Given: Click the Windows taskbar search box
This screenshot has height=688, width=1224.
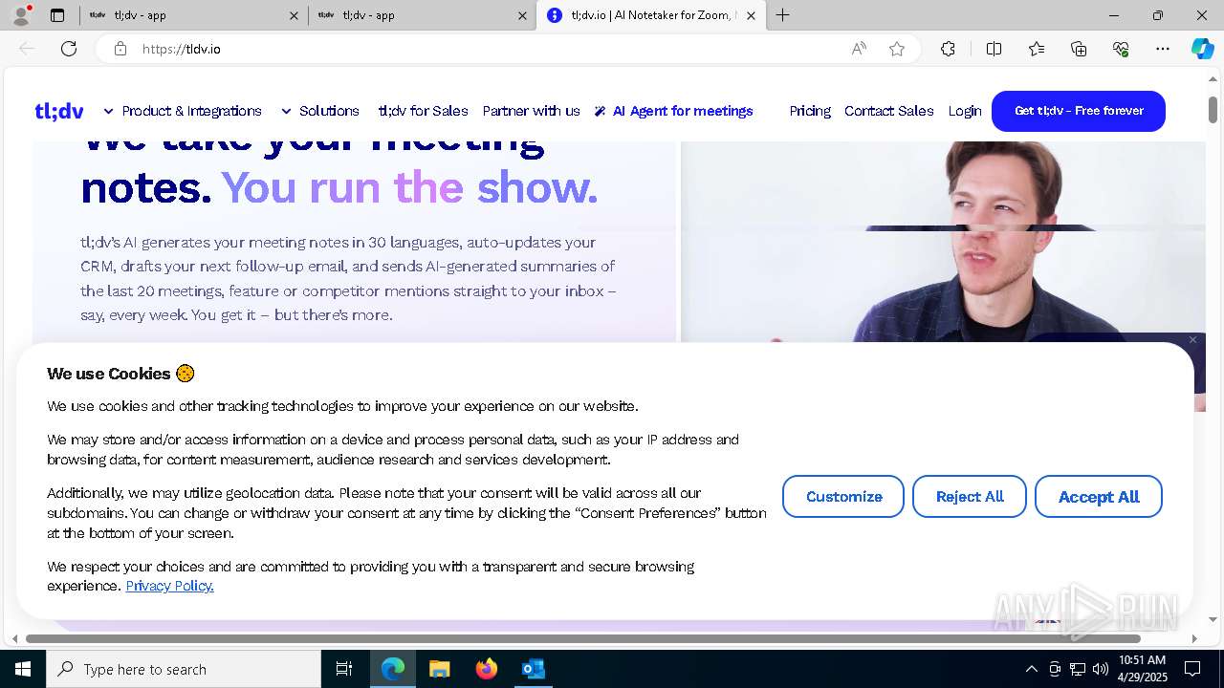Looking at the screenshot, I should [184, 669].
